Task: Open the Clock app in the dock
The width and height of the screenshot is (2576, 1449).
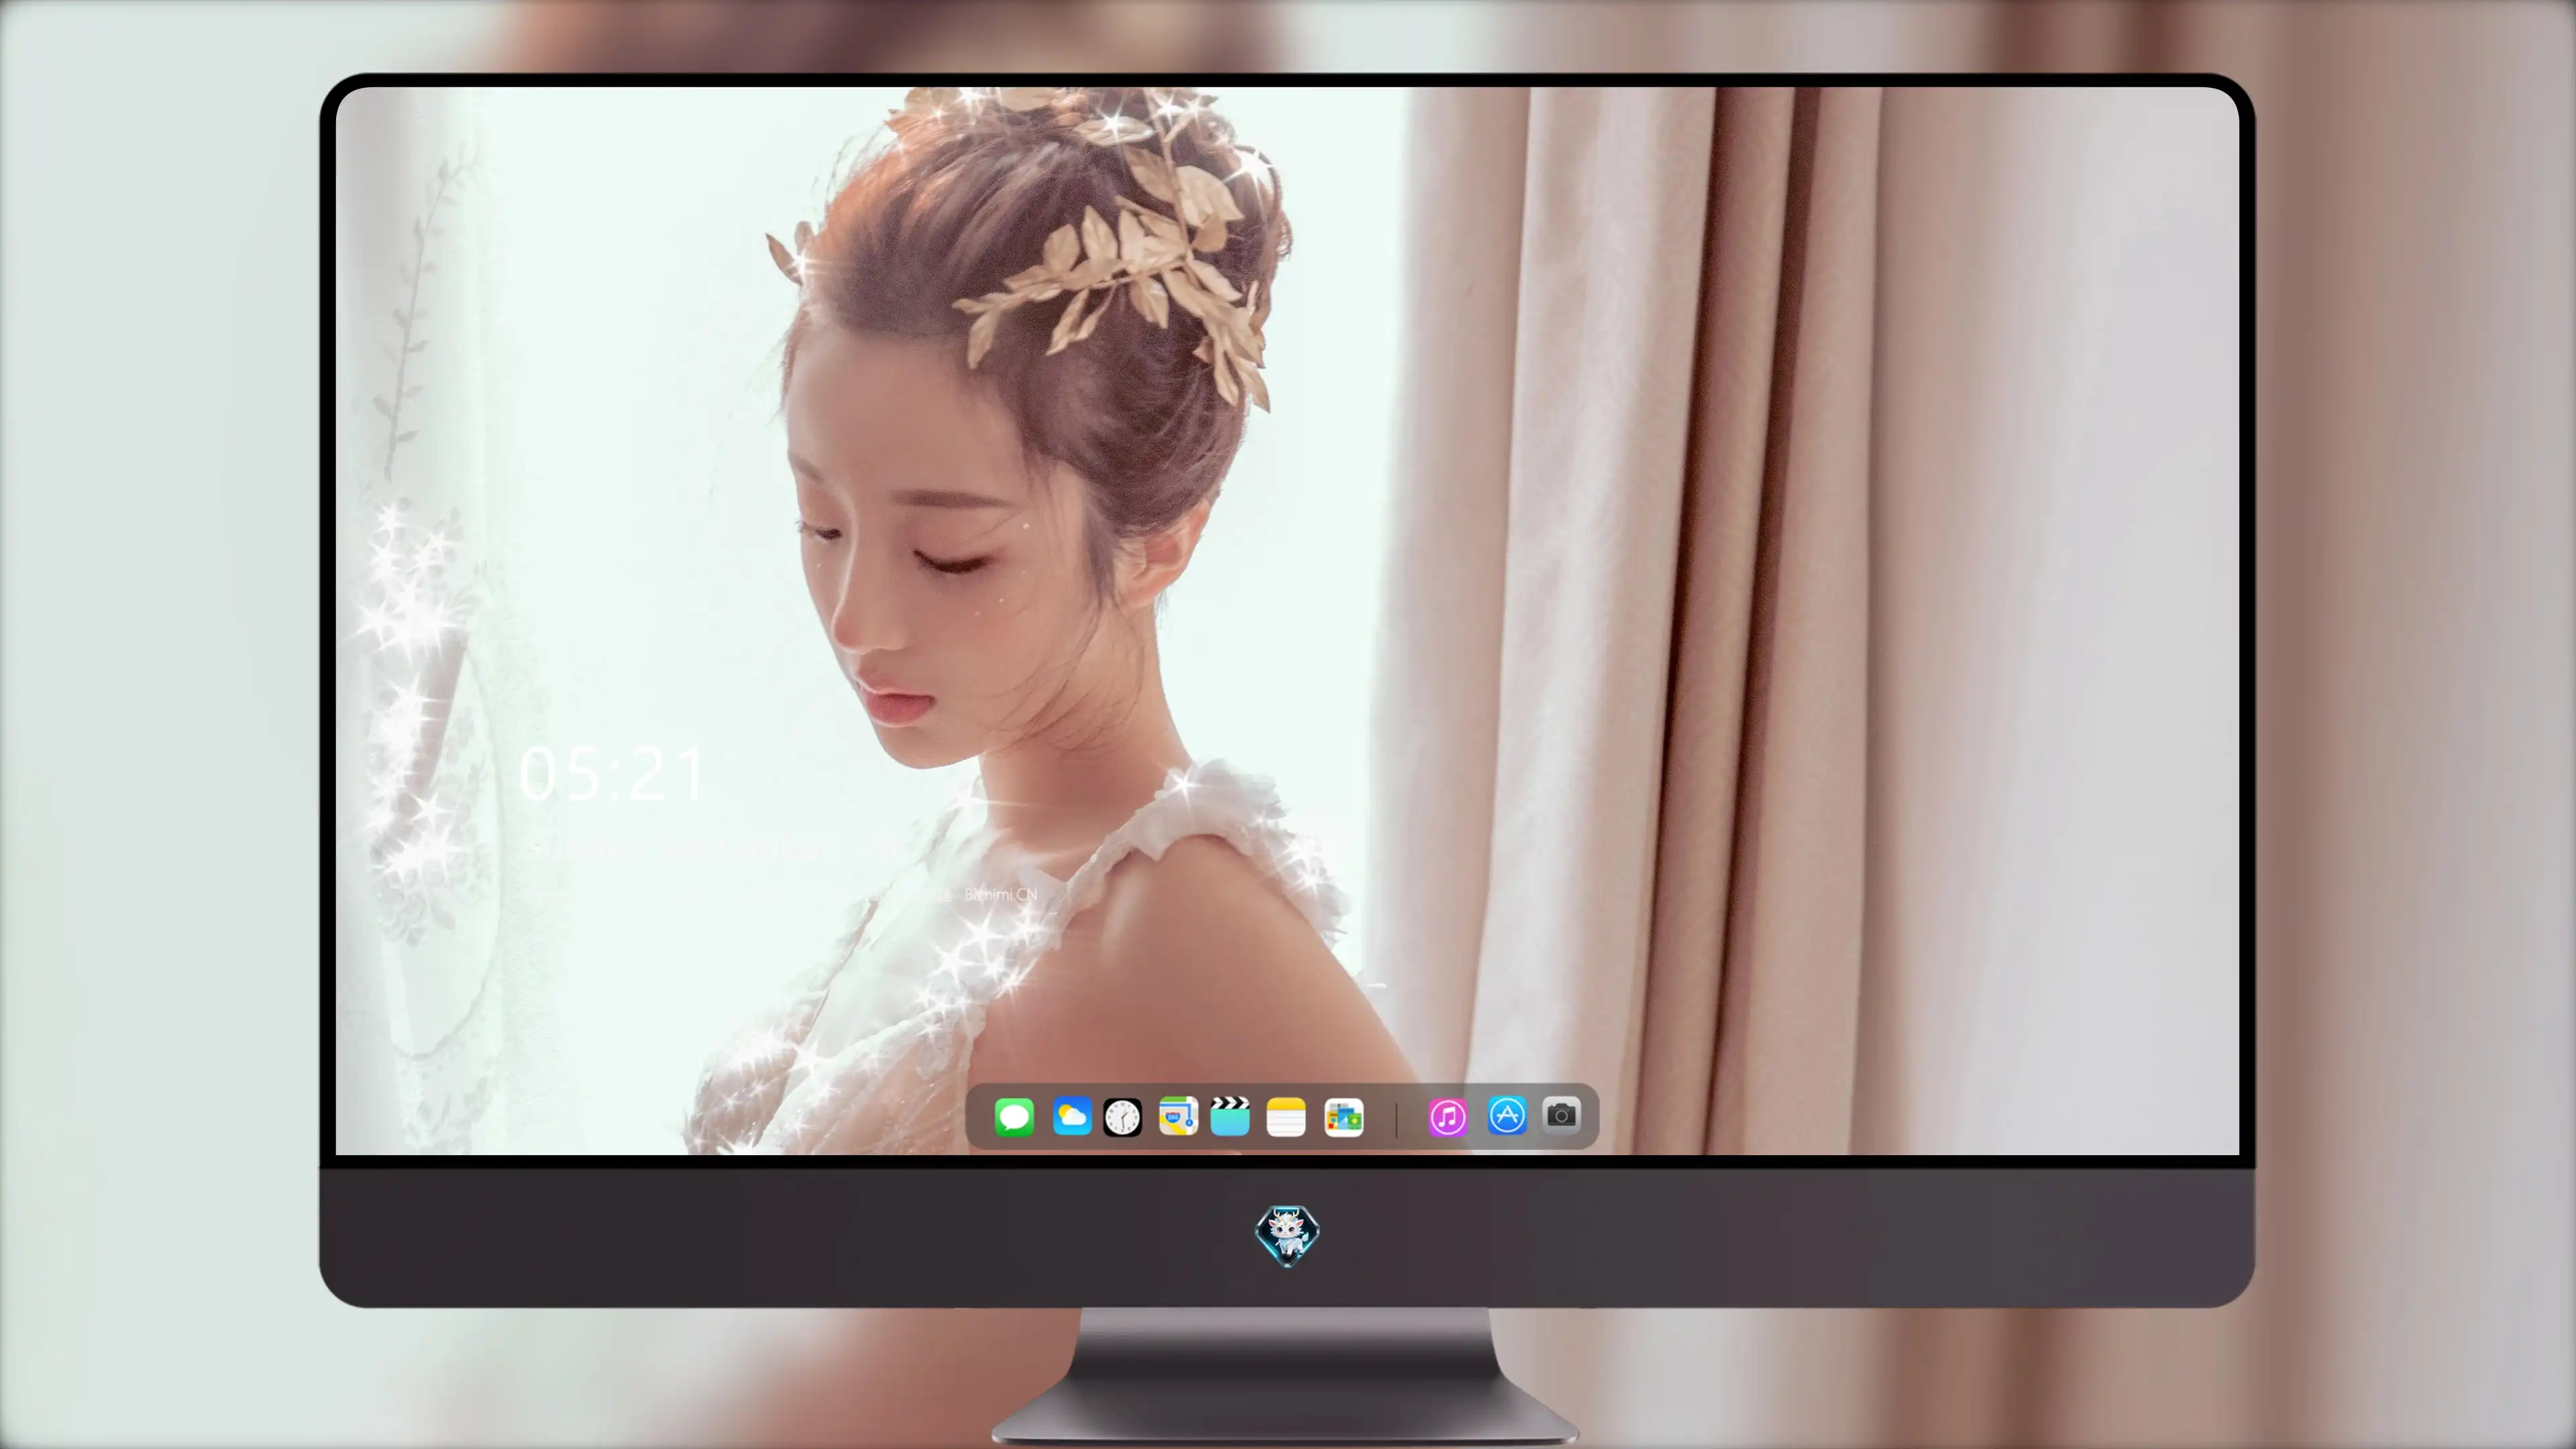Action: tap(1122, 1117)
